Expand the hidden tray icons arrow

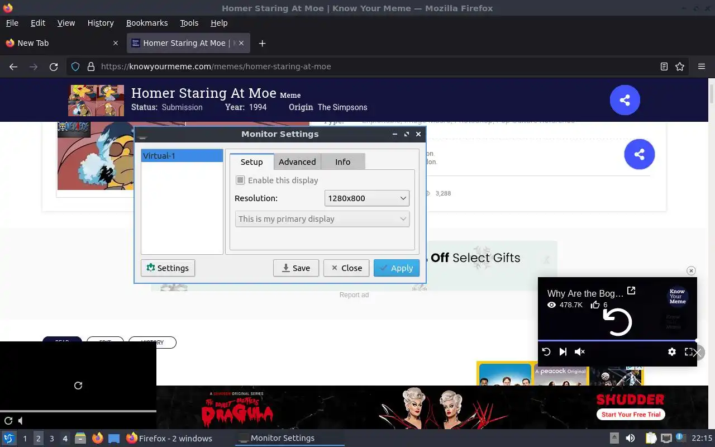click(x=614, y=438)
